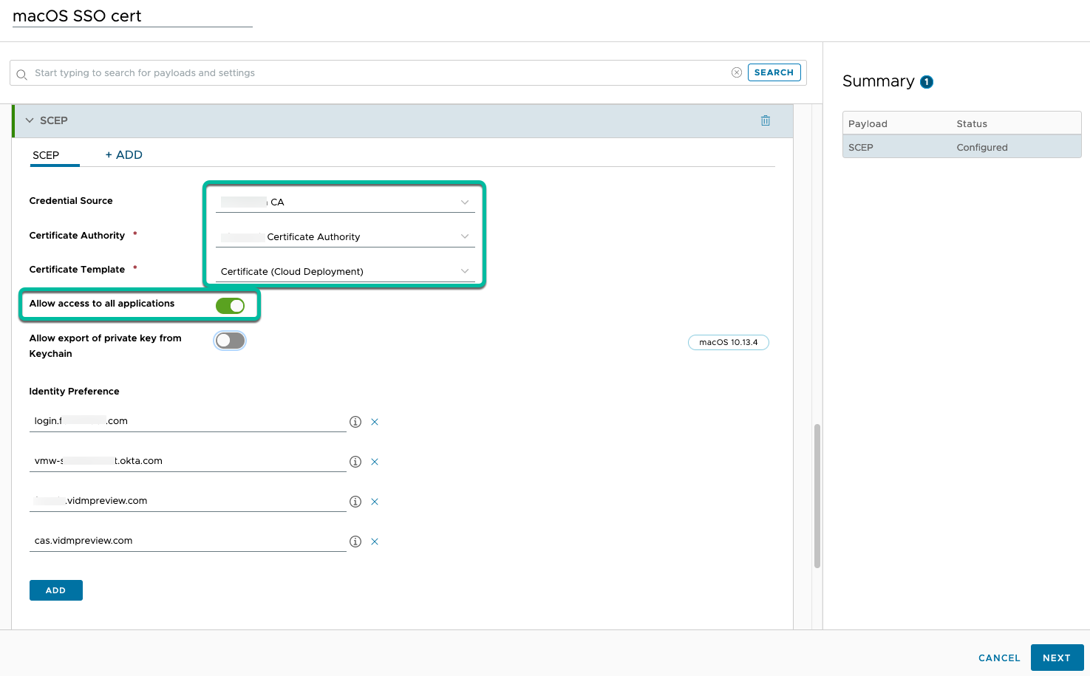
Task: Click the vertical scrollbar in payload pane
Action: tap(817, 495)
